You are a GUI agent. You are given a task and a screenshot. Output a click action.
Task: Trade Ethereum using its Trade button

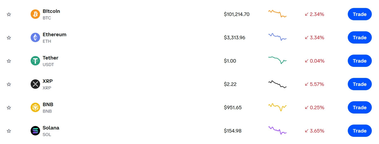click(x=359, y=37)
